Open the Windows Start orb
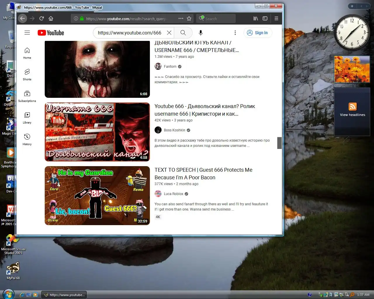This screenshot has height=299, width=374. [x=8, y=294]
